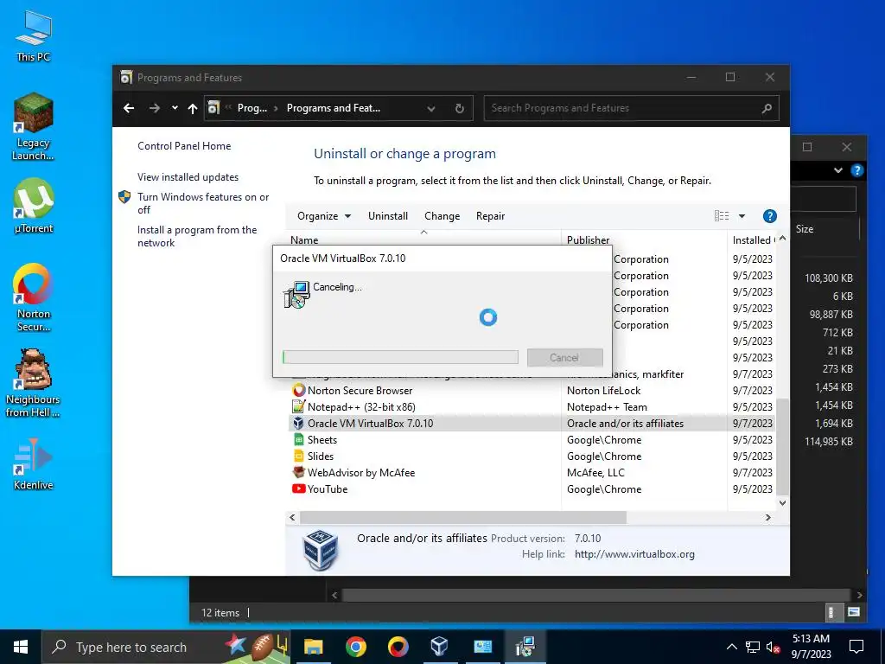
Task: Click the Notepad++ program icon
Action: (x=298, y=406)
